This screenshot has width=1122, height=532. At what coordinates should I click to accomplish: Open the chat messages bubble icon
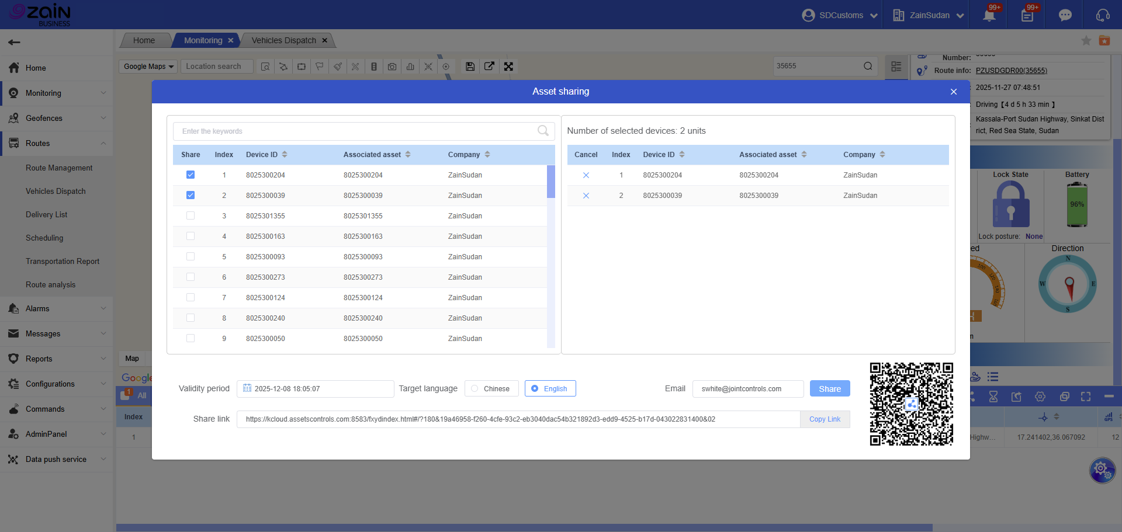[1065, 15]
